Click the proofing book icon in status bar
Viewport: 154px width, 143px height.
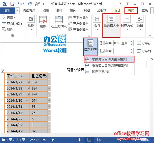pos(53,140)
